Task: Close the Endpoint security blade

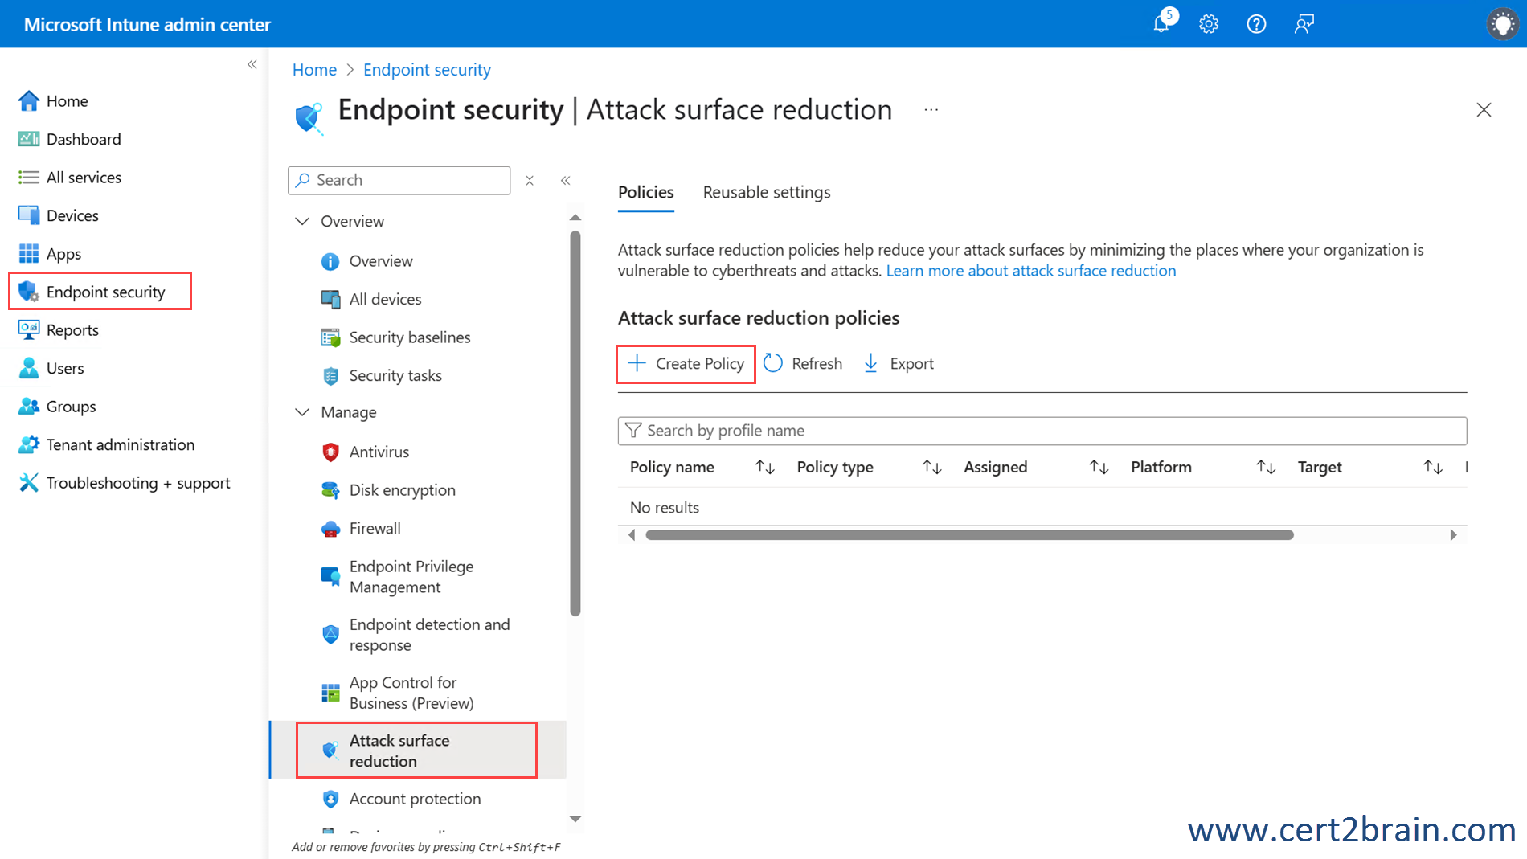Action: 1484,110
